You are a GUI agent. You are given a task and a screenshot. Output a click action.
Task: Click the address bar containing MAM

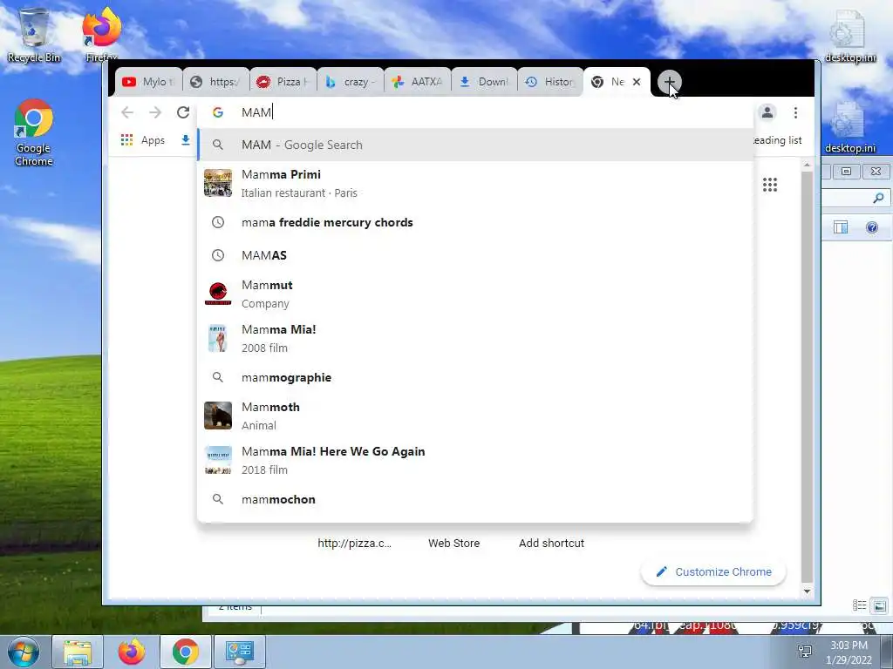click(x=475, y=112)
